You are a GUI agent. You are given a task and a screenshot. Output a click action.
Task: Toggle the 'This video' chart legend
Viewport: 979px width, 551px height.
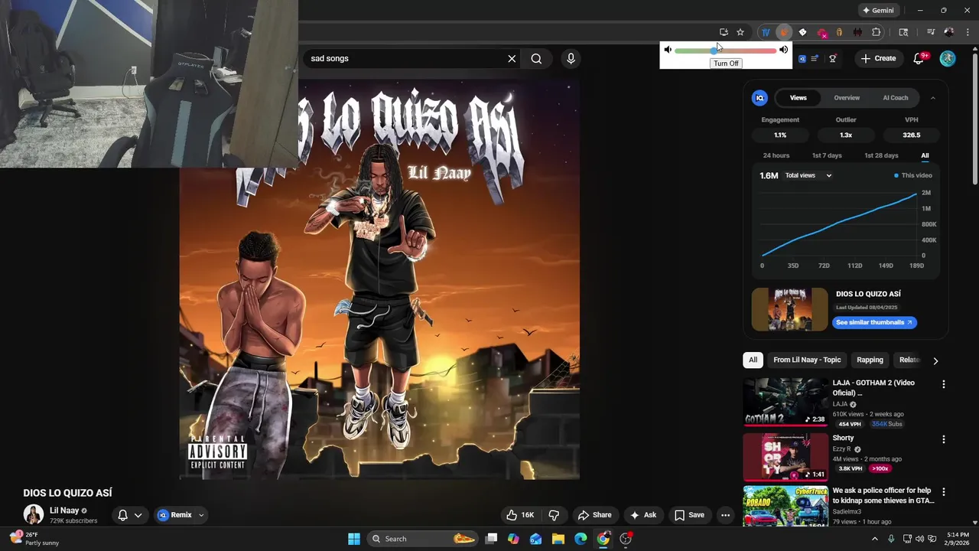coord(913,176)
